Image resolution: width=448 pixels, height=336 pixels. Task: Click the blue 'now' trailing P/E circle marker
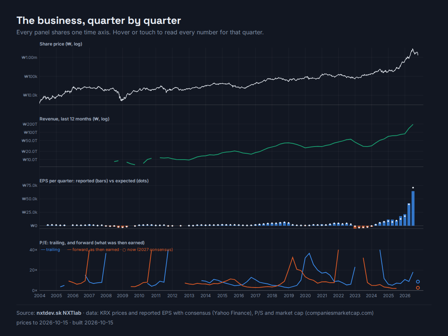418,282
